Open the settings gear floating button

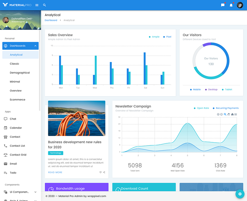coord(240,194)
